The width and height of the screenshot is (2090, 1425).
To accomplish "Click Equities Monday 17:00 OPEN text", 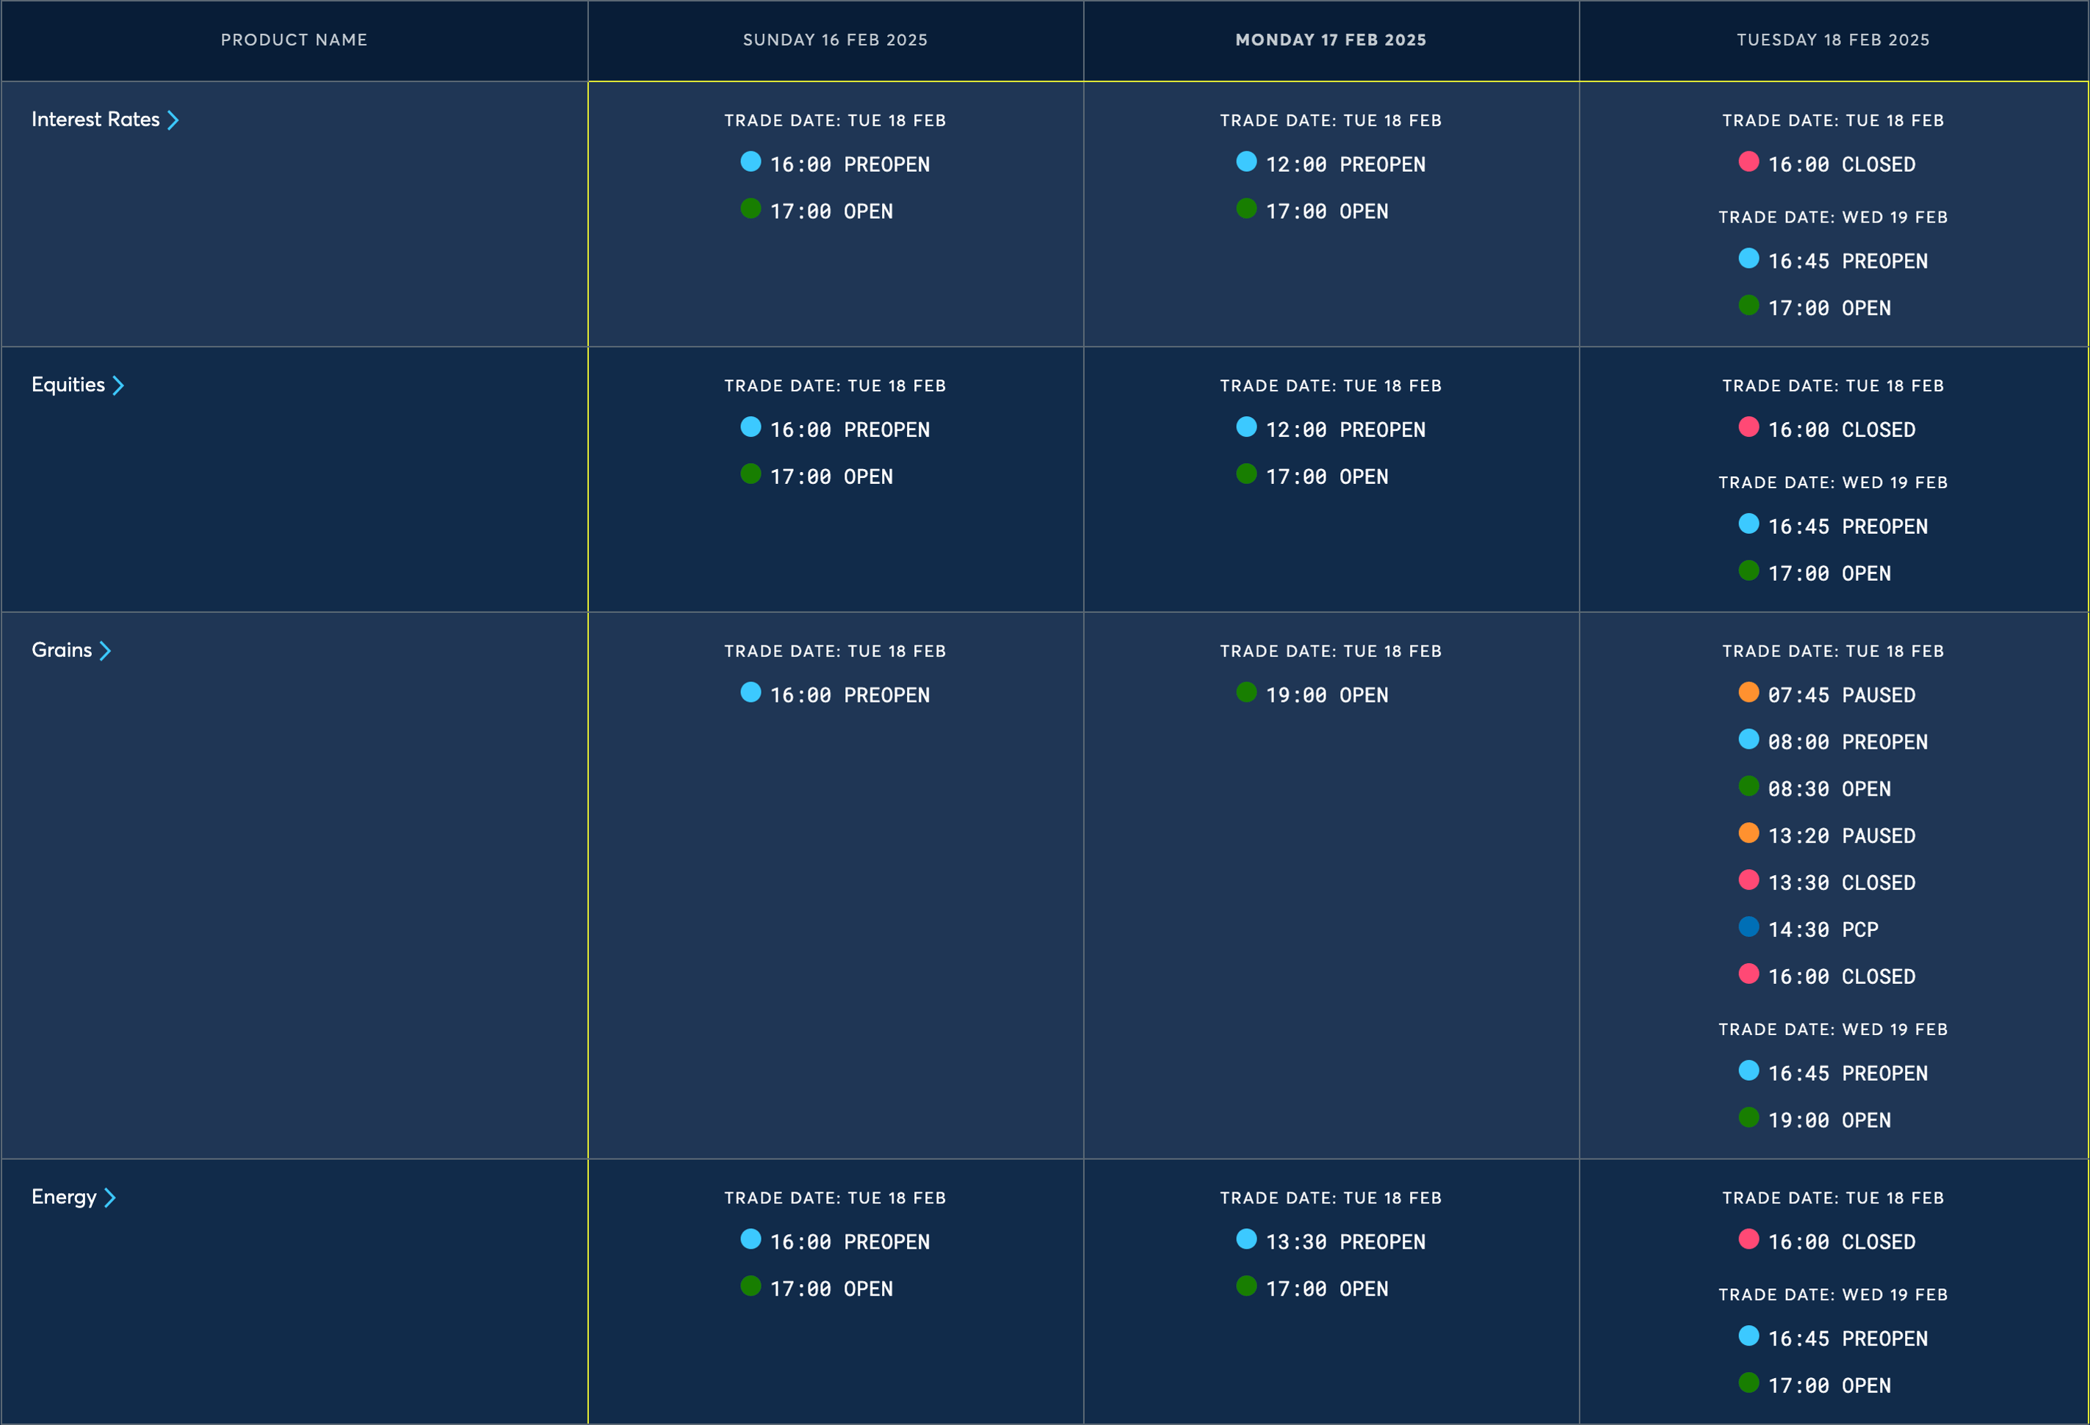I will [x=1326, y=476].
